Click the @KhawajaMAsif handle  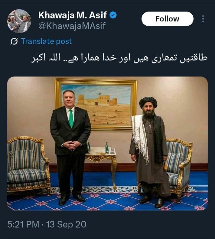(x=72, y=26)
